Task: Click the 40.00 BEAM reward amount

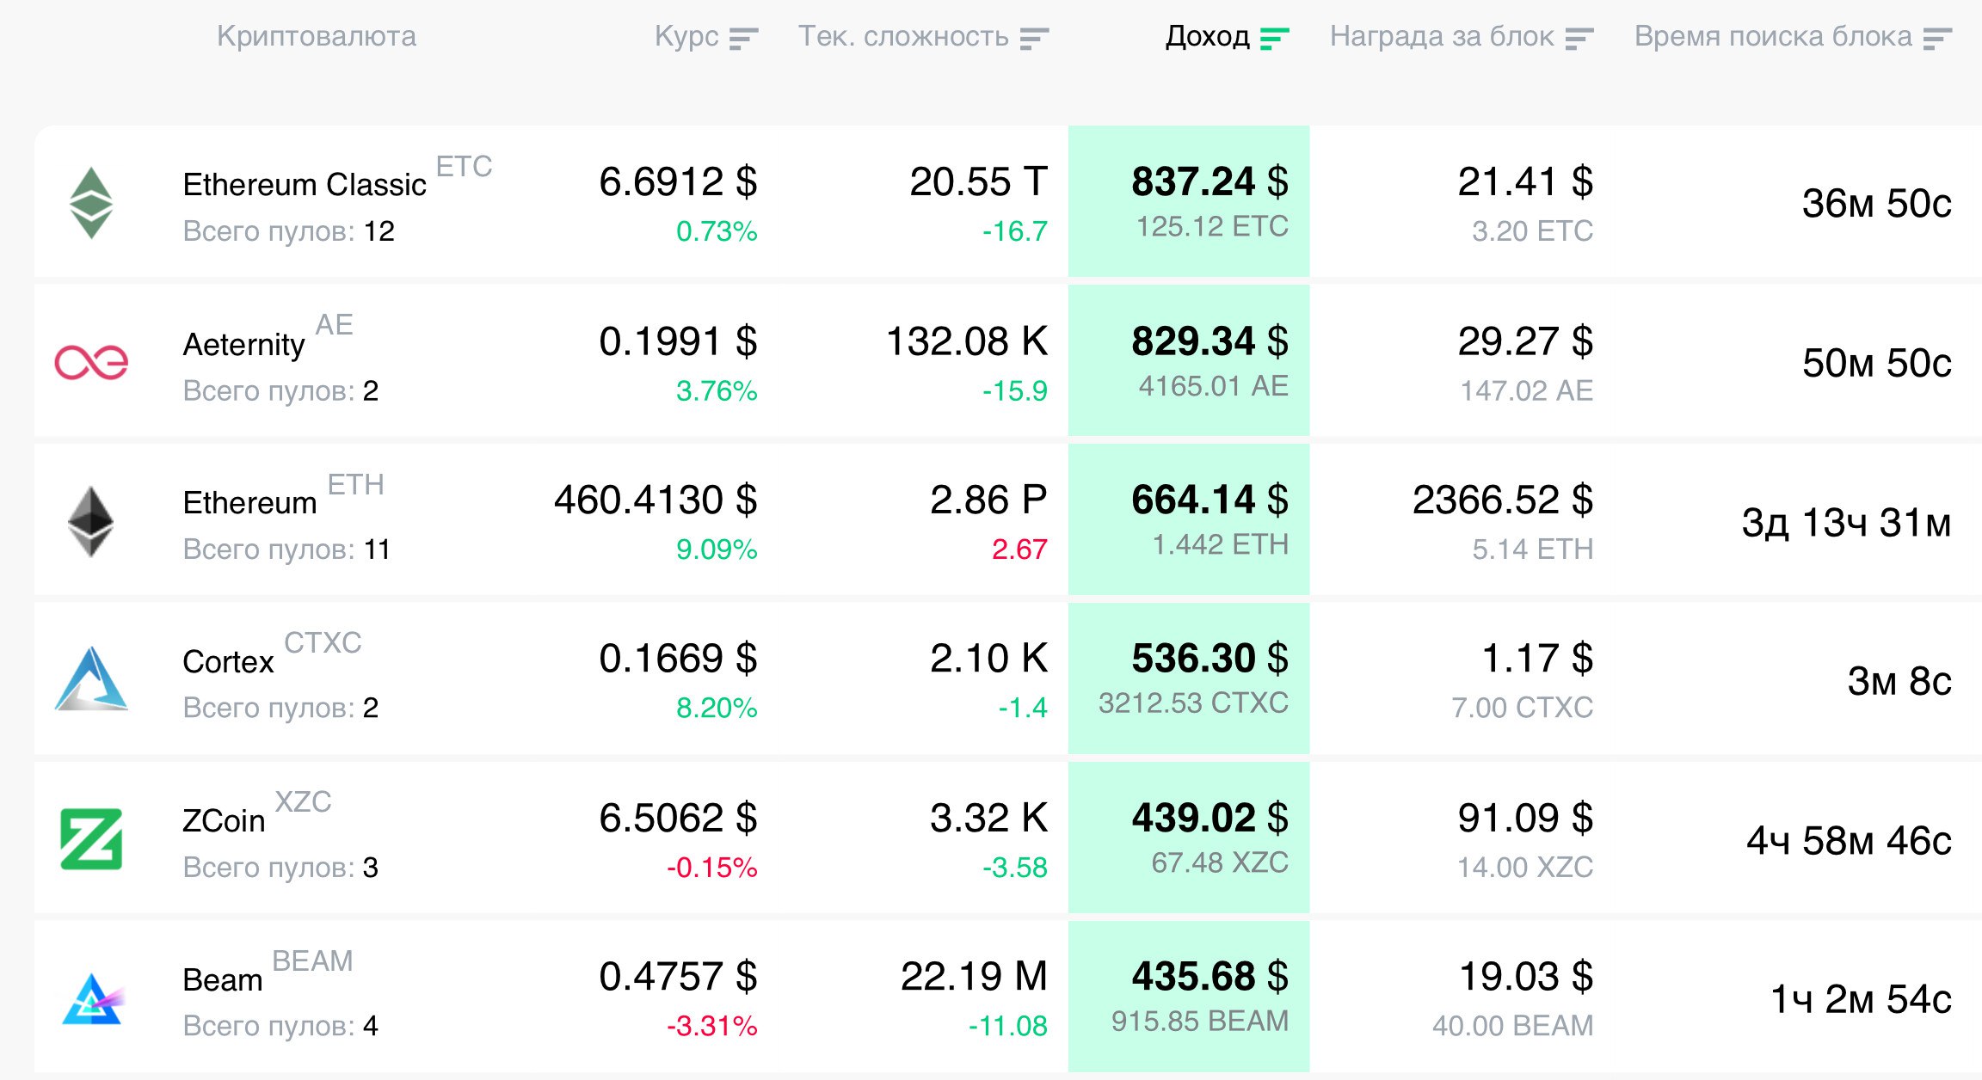Action: click(1513, 1026)
